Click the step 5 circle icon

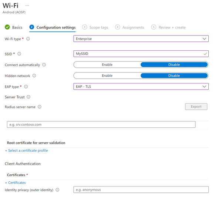point(154,27)
